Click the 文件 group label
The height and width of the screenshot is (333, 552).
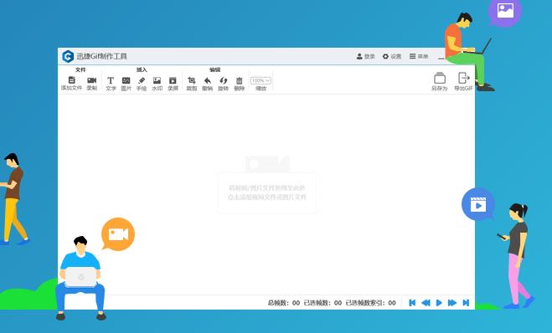click(80, 69)
